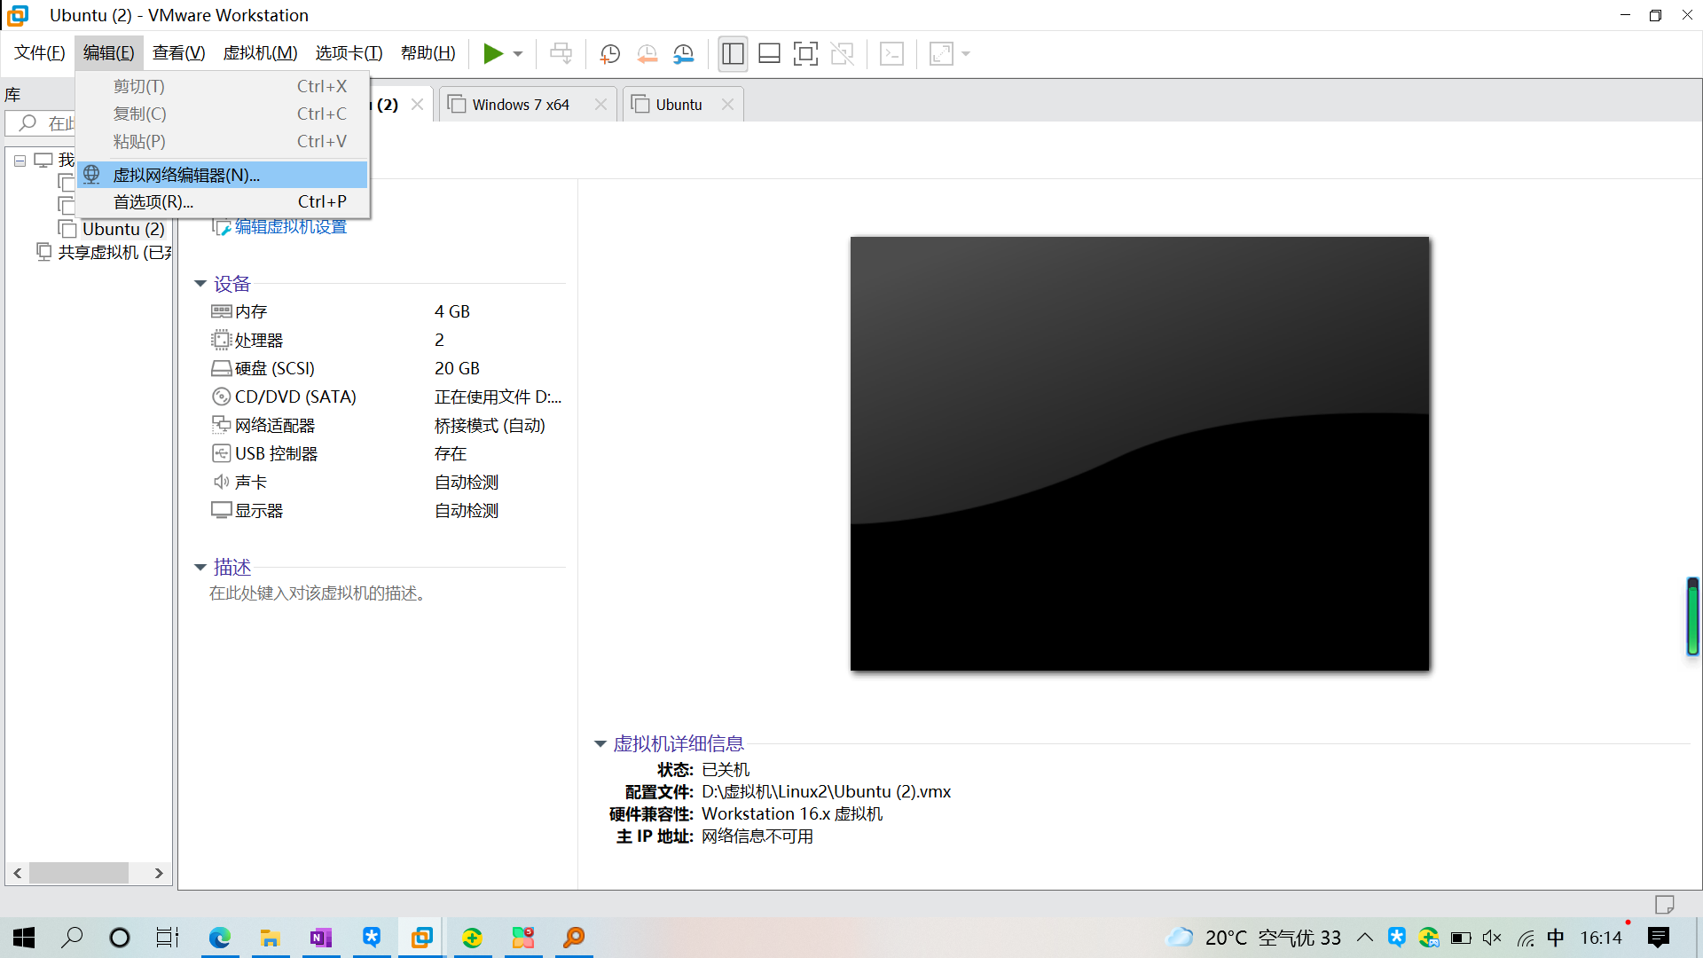Mute system volume from the tray
This screenshot has height=958, width=1703.
pyautogui.click(x=1492, y=938)
